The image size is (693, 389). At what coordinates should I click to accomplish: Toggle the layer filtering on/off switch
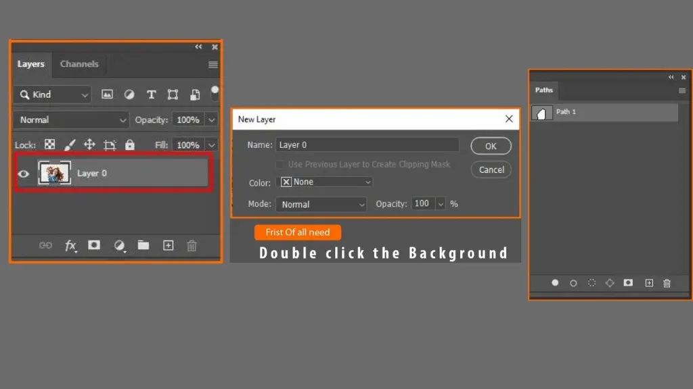215,93
